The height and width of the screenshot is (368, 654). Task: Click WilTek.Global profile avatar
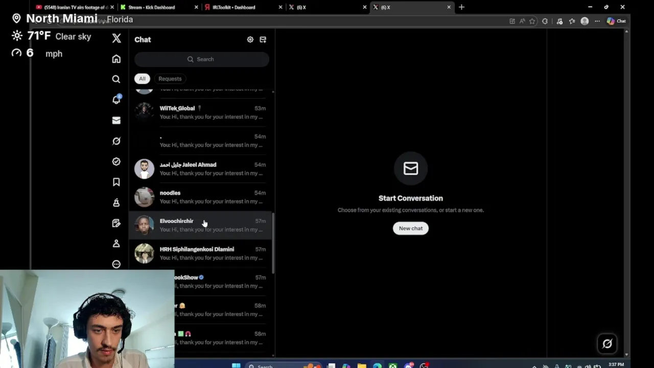[x=144, y=112]
